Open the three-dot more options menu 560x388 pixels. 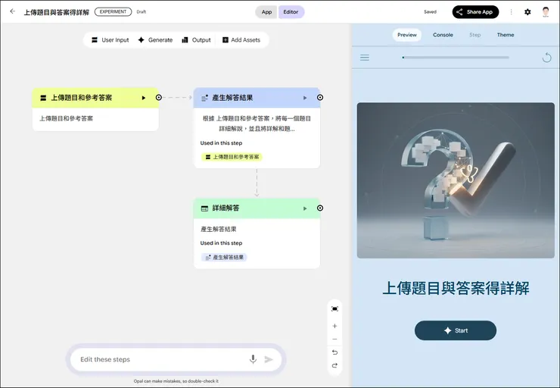point(511,12)
